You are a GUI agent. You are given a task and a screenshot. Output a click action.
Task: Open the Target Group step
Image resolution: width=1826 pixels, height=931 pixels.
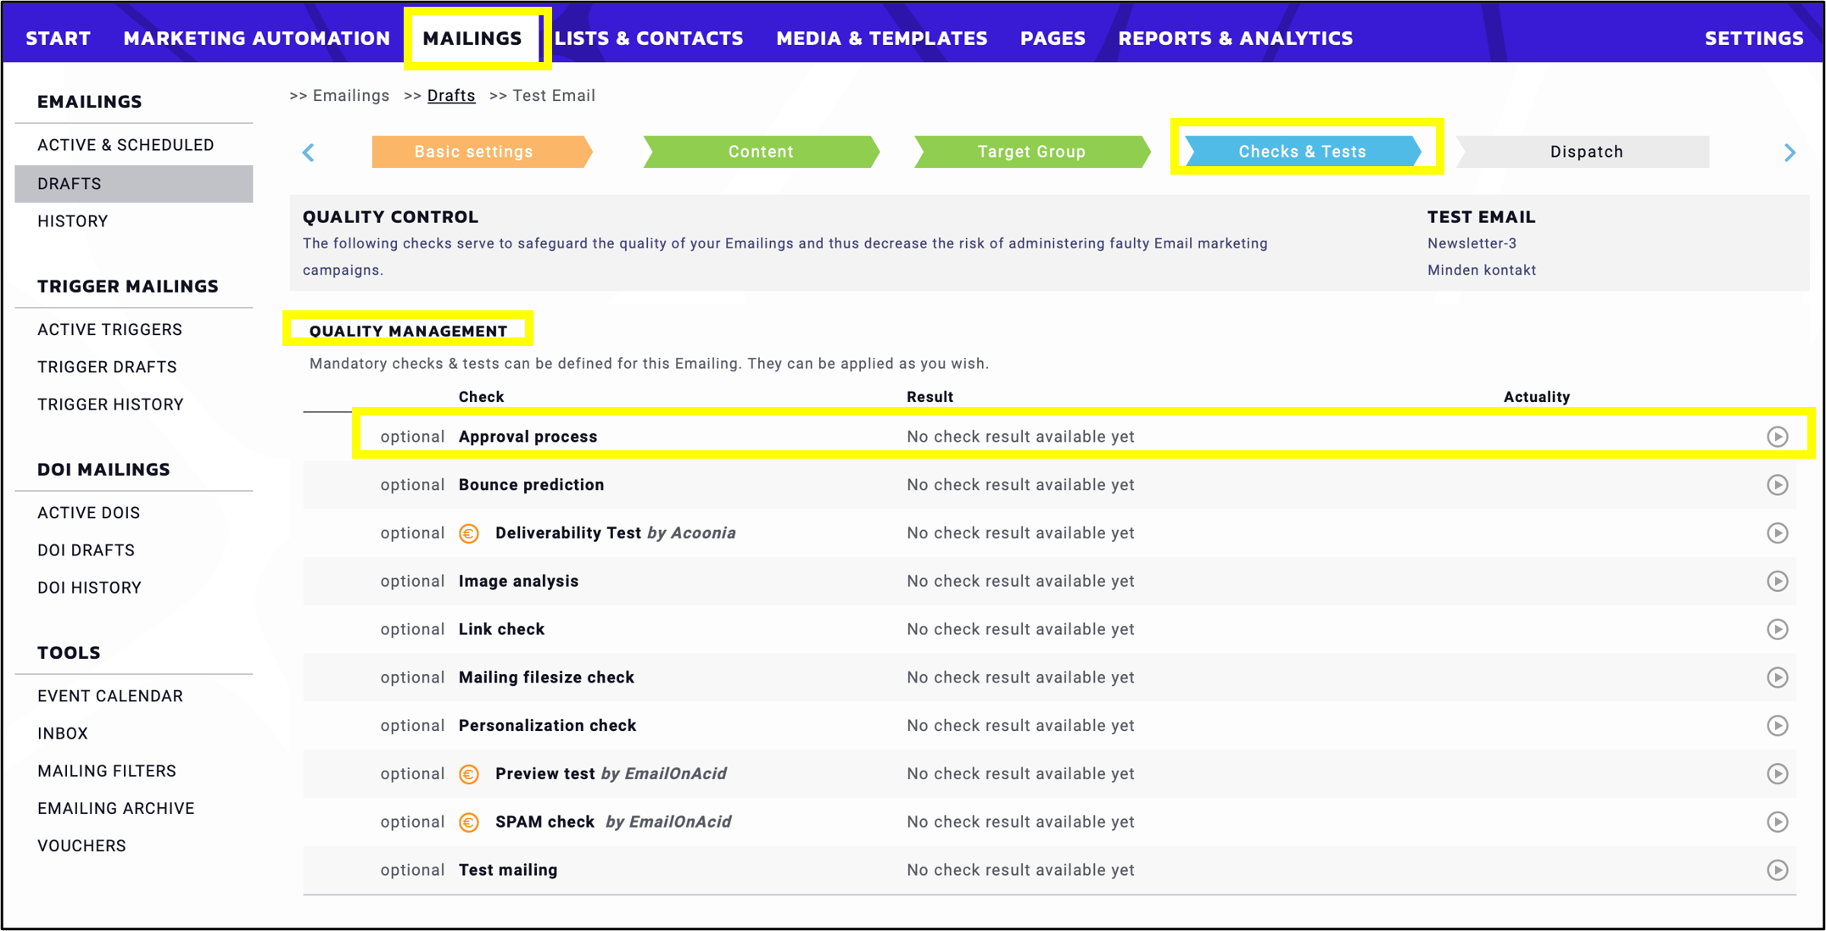[x=1031, y=152]
